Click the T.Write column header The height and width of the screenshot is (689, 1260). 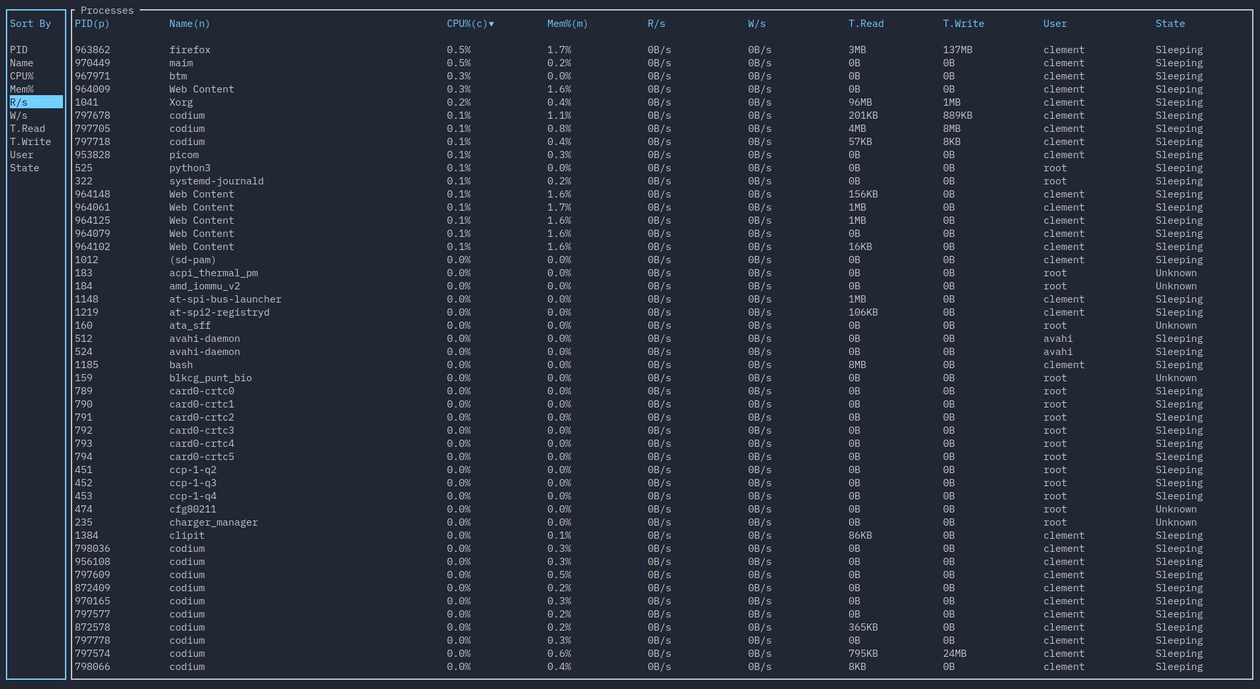click(963, 24)
